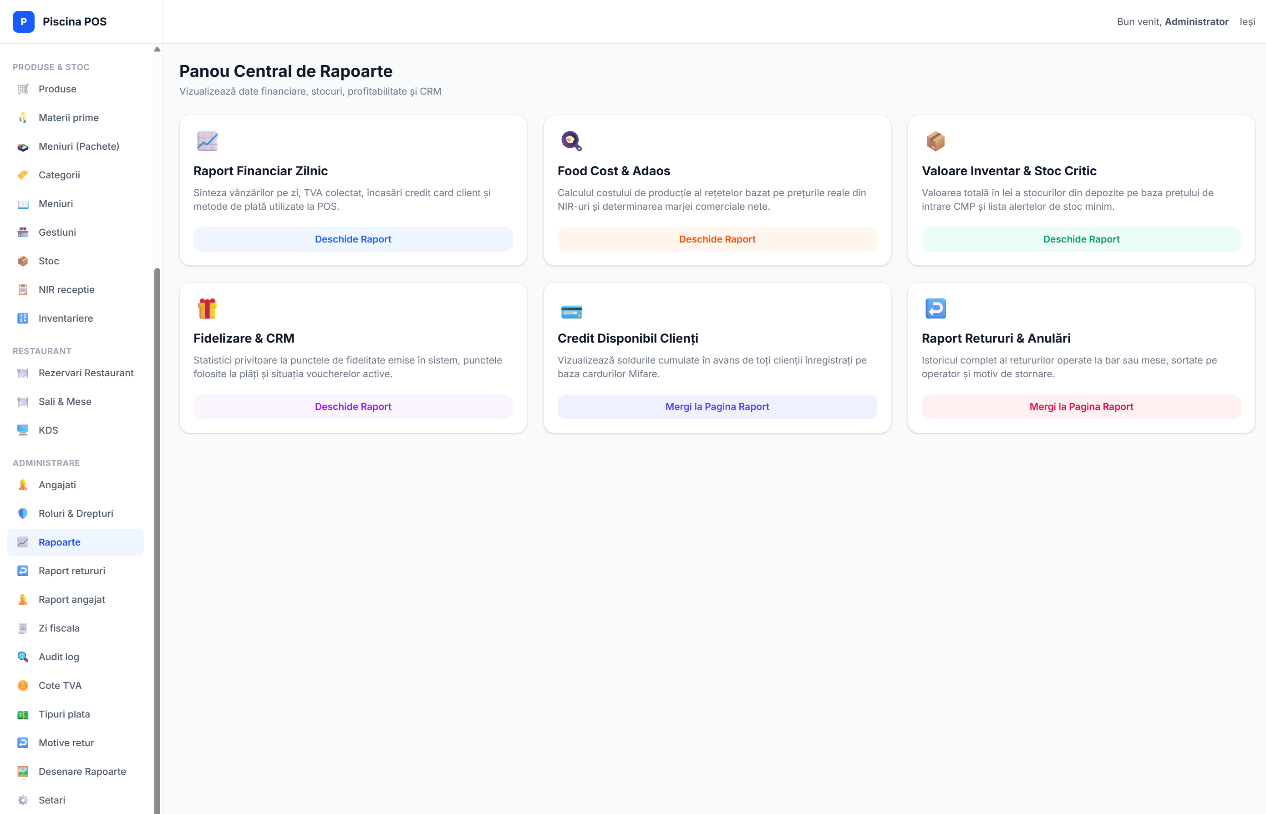The height and width of the screenshot is (814, 1266).
Task: Go to Audit log
Action: [76, 657]
